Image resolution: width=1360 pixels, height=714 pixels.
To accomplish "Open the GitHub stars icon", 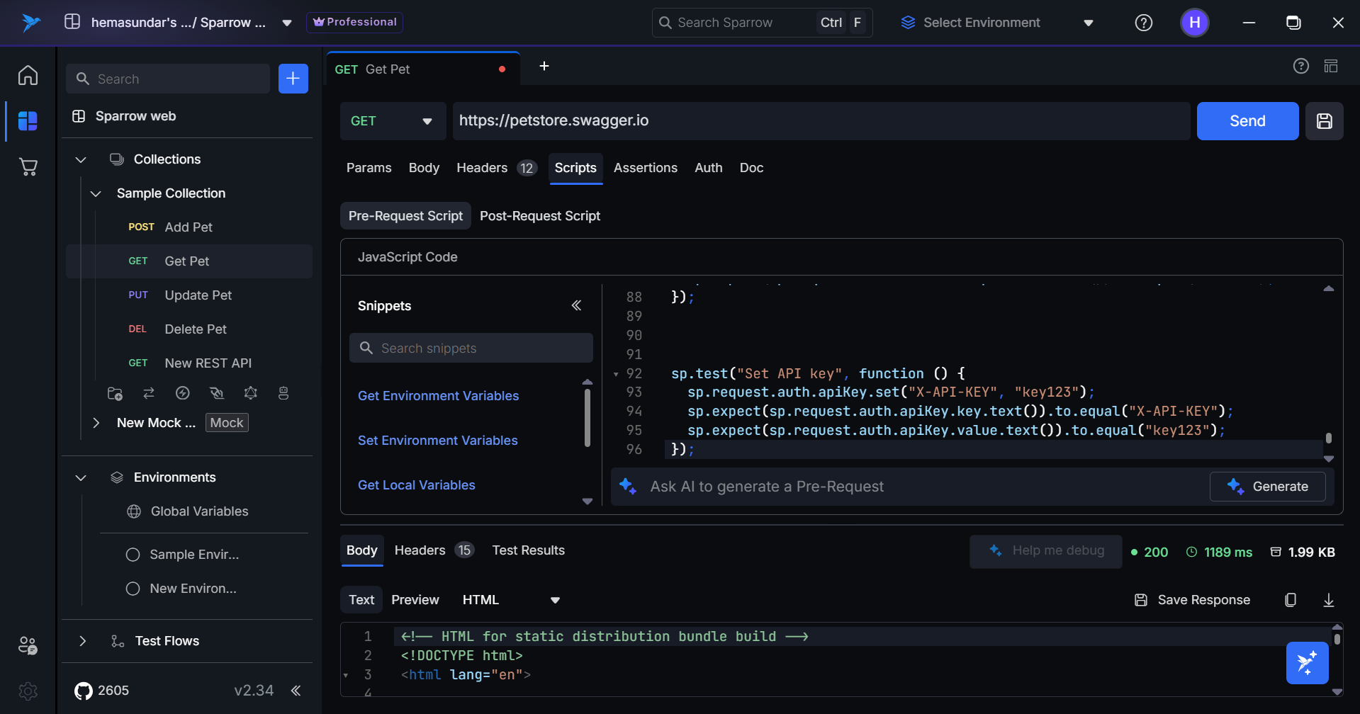I will tap(84, 691).
